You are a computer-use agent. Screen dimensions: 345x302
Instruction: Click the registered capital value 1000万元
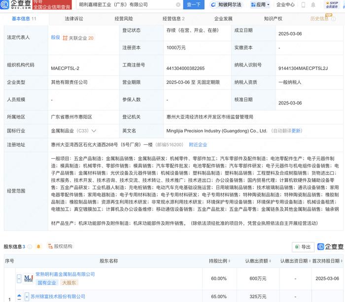click(x=176, y=48)
